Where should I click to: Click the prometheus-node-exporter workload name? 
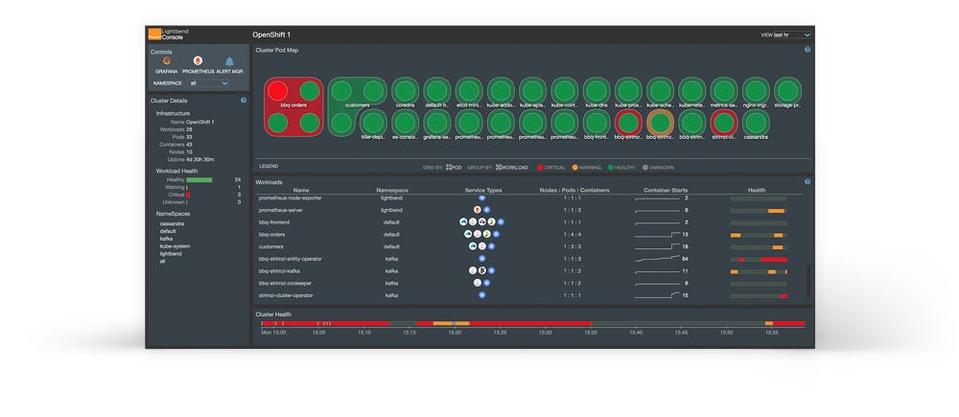tap(290, 198)
